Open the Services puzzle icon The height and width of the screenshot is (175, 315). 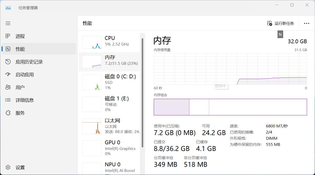click(x=8, y=113)
